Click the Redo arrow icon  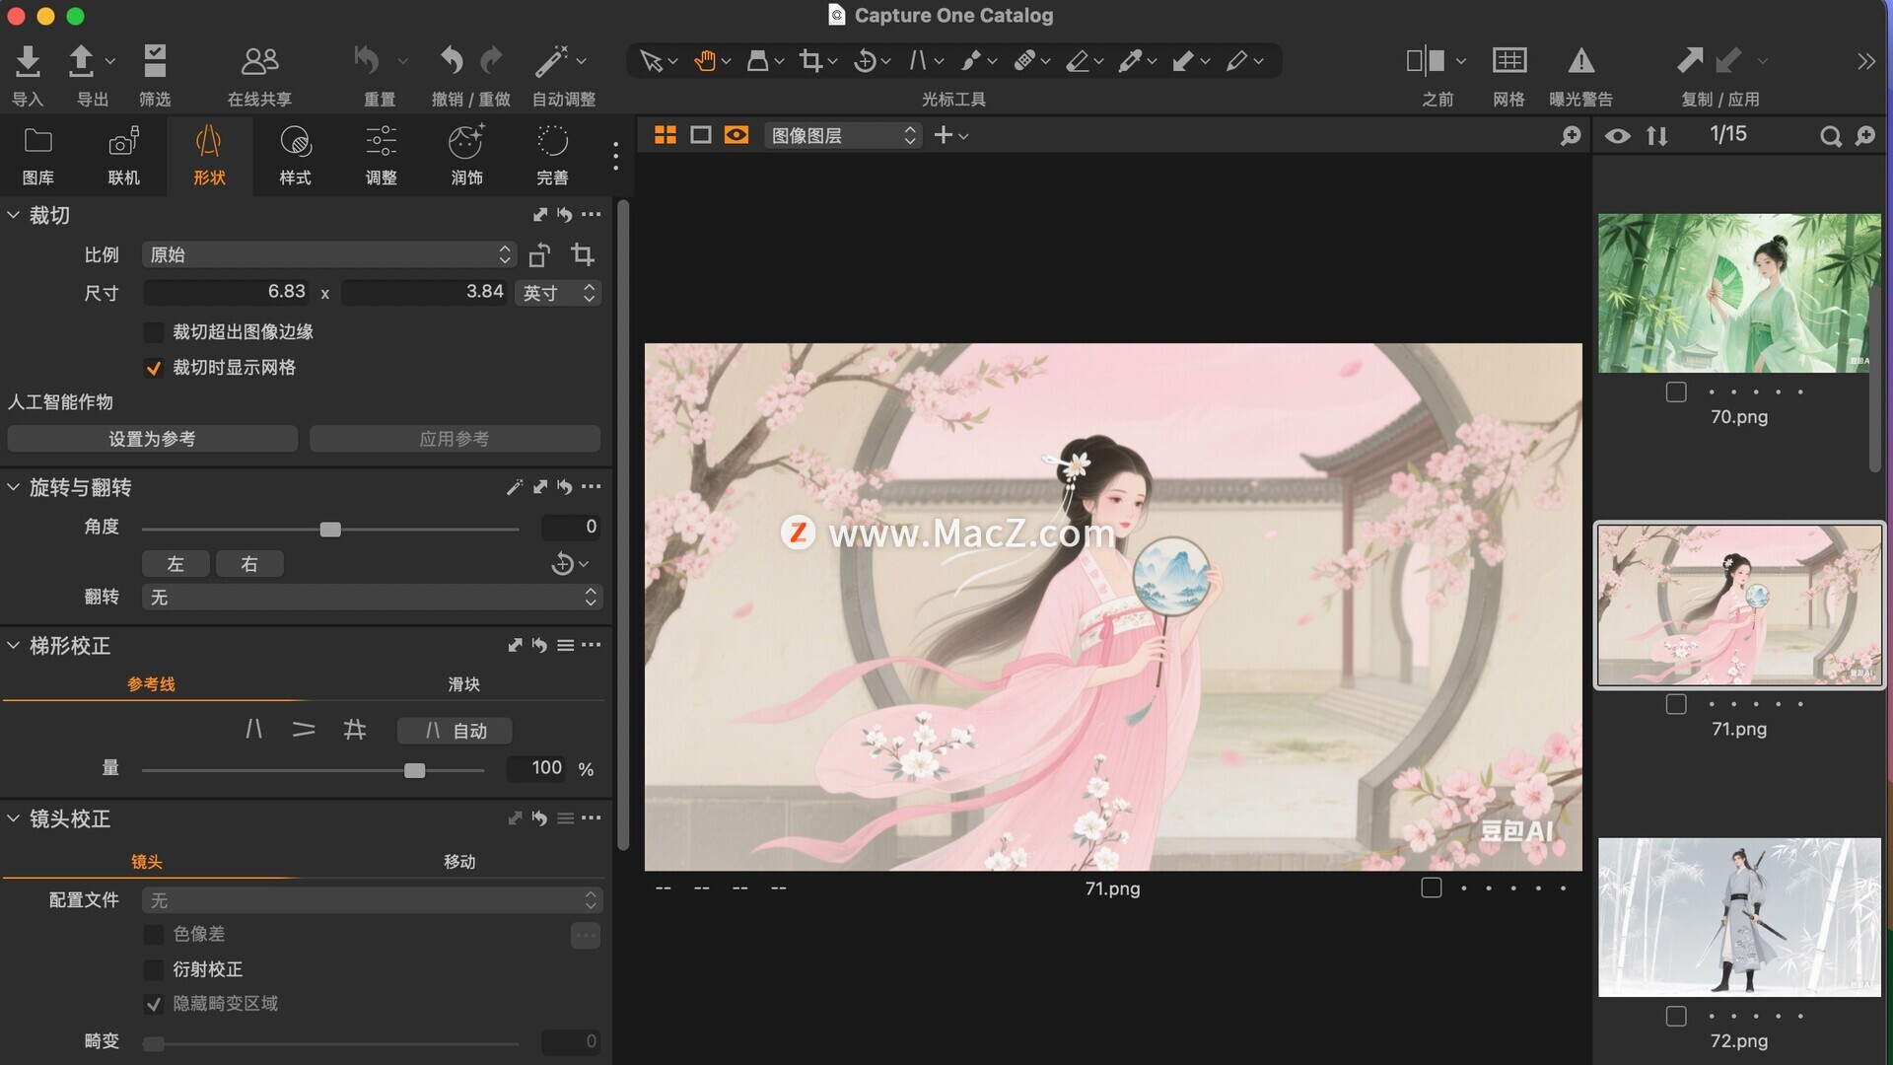491,61
